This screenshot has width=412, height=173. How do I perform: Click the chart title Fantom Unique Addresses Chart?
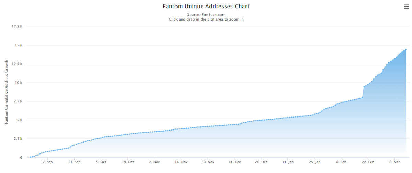pyautogui.click(x=206, y=7)
